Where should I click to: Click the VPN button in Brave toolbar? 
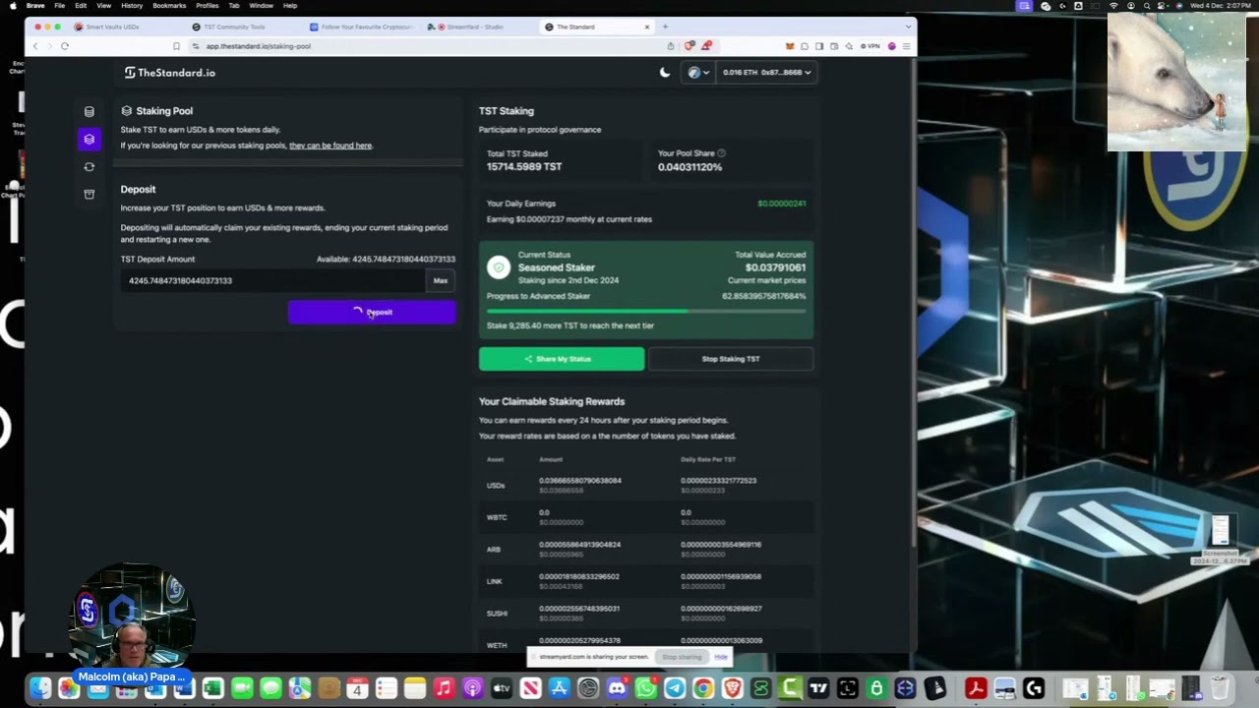click(869, 46)
